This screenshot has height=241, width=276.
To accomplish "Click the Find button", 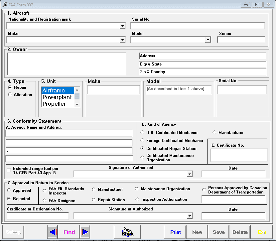I will click(69, 232).
